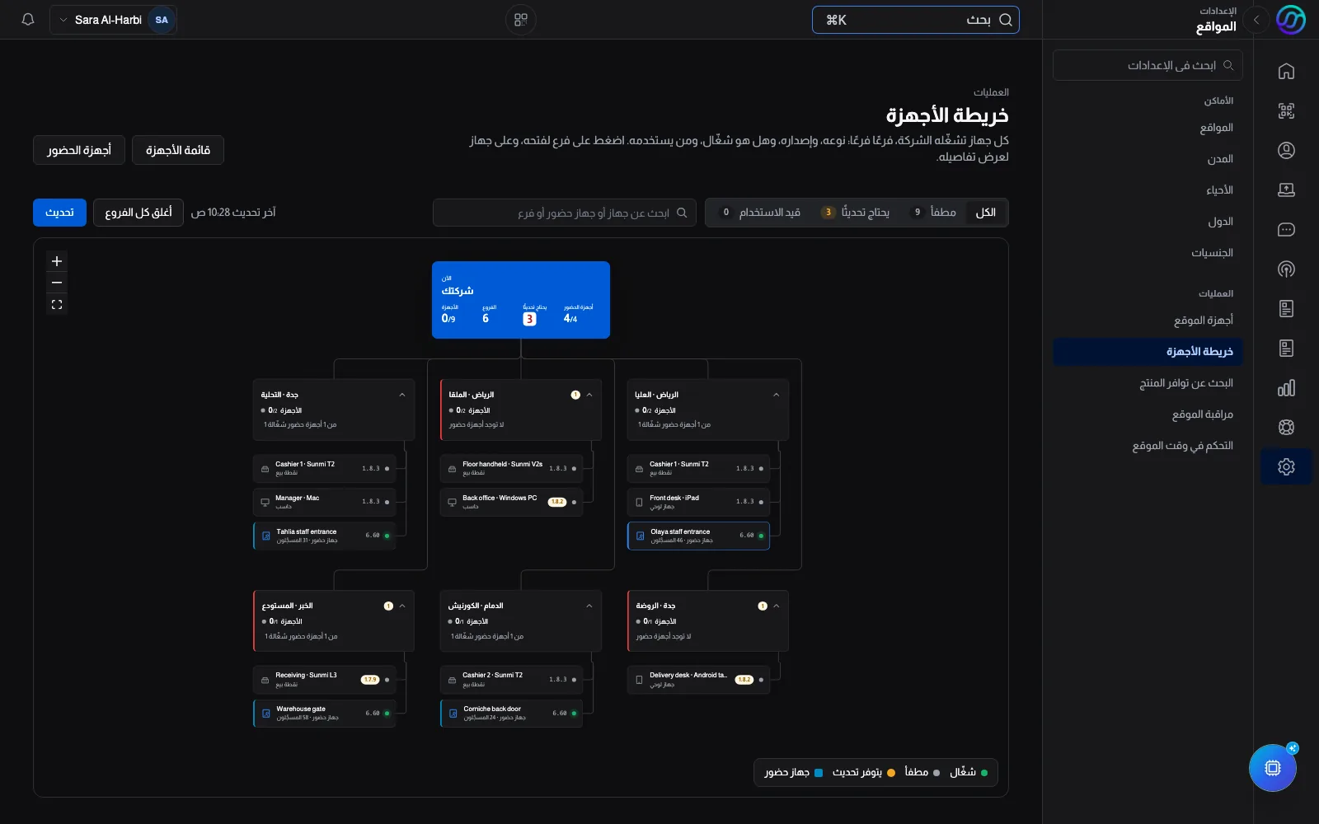Open the apps grid launcher
The image size is (1319, 824).
(x=521, y=20)
